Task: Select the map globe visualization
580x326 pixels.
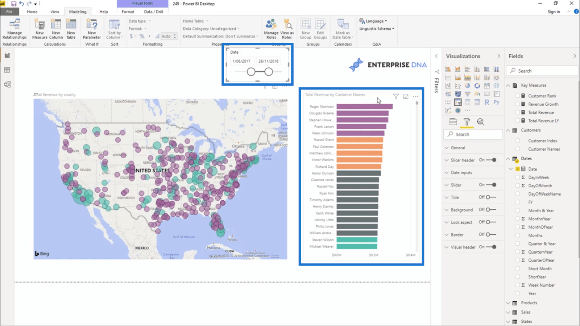Action: tap(496, 86)
